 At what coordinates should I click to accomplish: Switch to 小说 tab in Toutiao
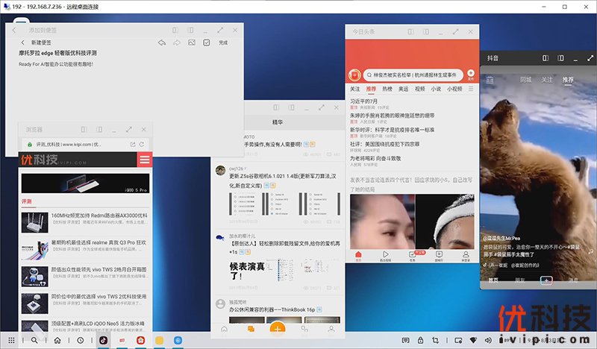pos(436,89)
